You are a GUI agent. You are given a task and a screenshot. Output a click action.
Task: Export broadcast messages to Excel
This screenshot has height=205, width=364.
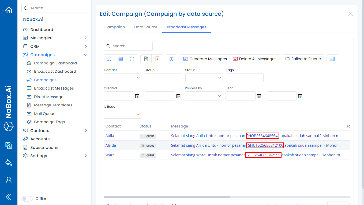click(x=146, y=59)
